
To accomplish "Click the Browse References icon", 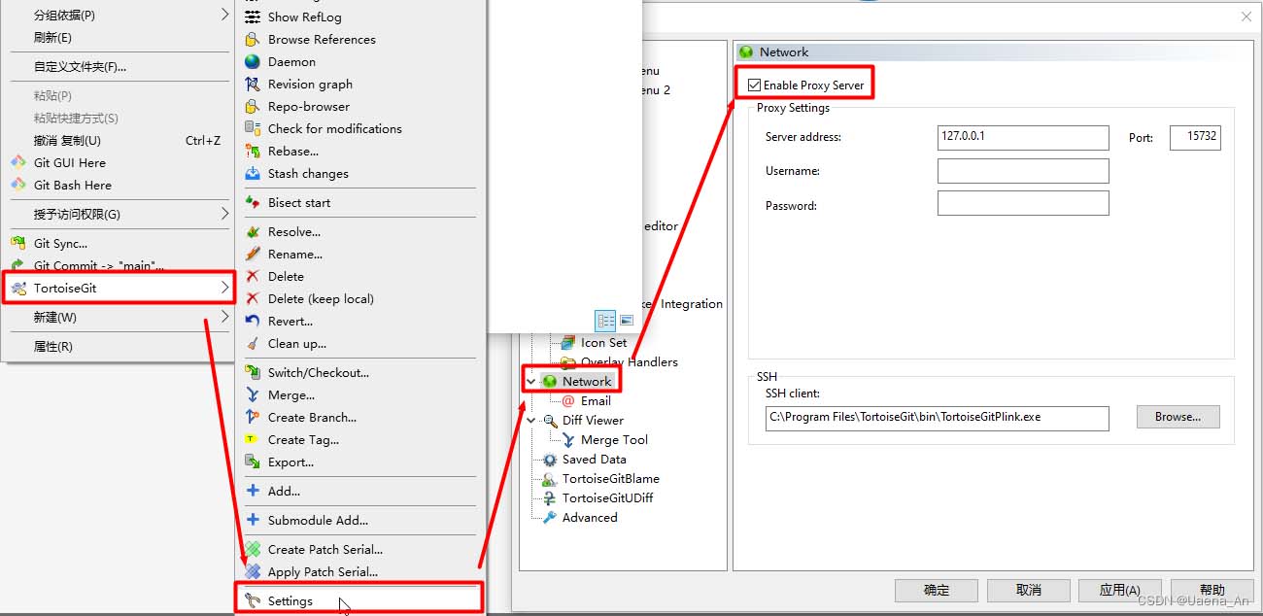I will (x=253, y=39).
